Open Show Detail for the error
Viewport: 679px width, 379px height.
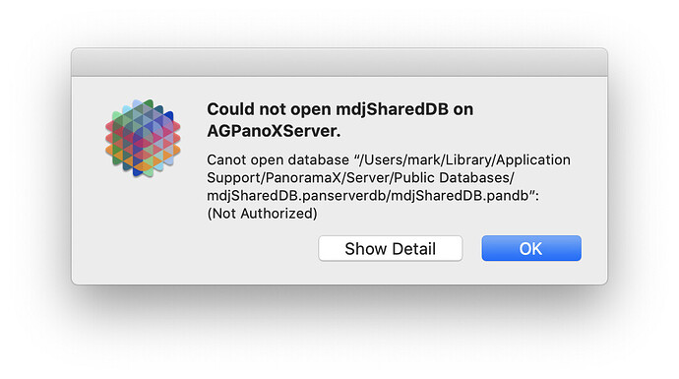(x=390, y=248)
